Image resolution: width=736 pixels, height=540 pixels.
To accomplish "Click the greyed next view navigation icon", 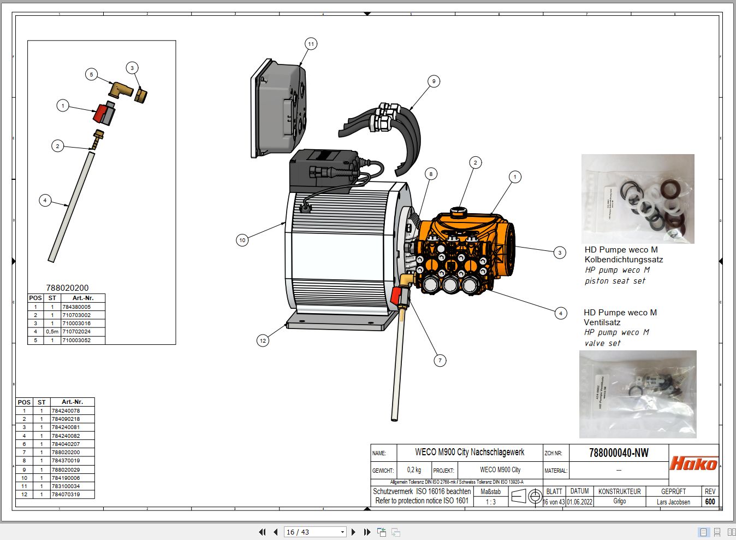I will (396, 532).
